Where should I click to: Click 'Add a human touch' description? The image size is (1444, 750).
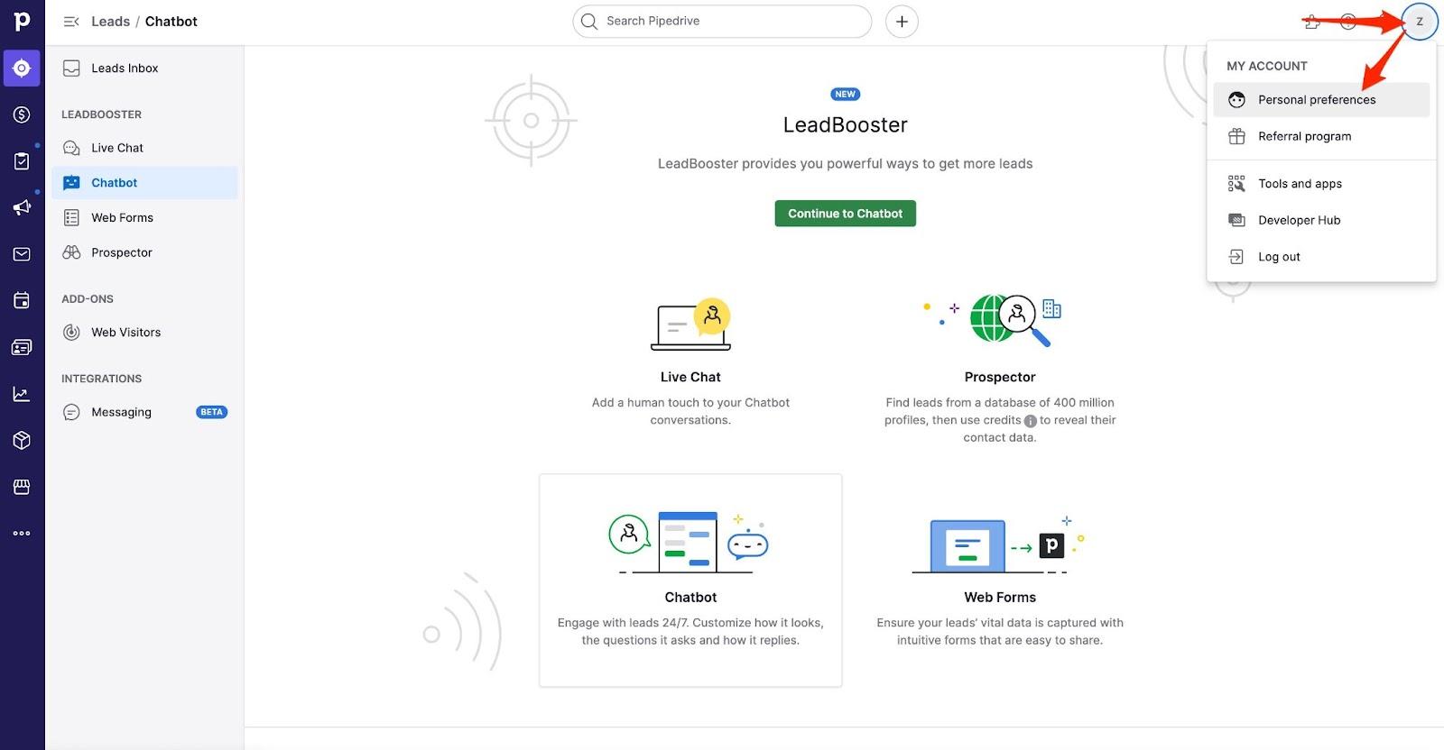tap(690, 412)
